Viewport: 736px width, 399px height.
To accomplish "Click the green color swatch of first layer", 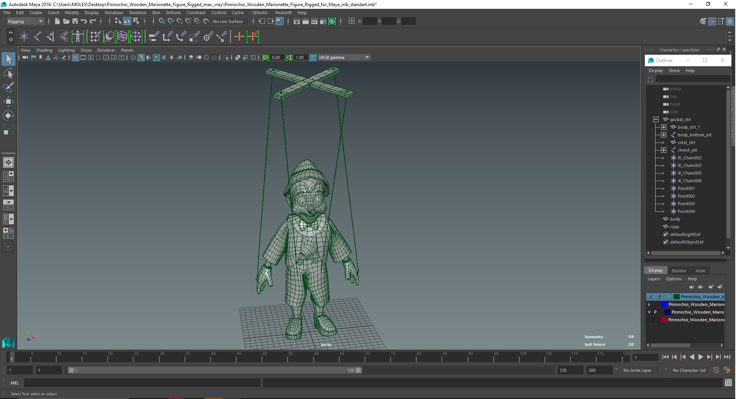I will click(676, 297).
